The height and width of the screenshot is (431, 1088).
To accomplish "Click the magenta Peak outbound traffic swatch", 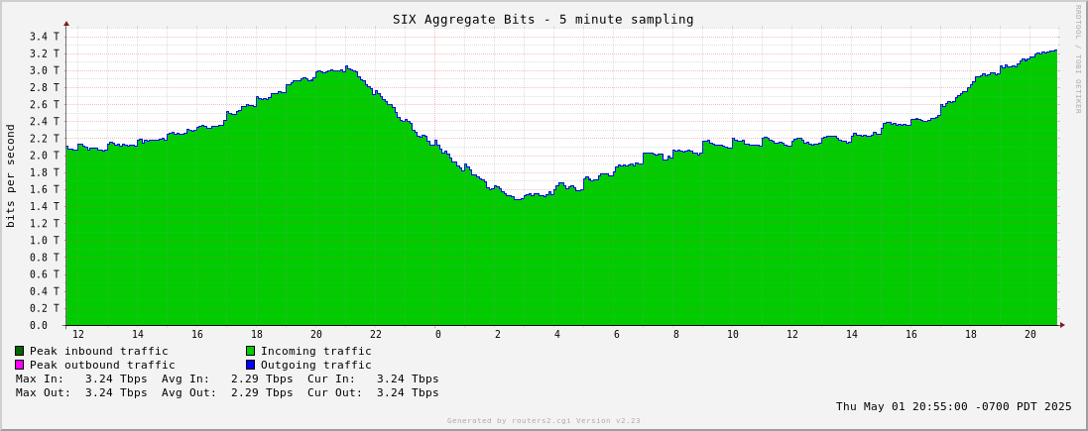I will tap(19, 365).
